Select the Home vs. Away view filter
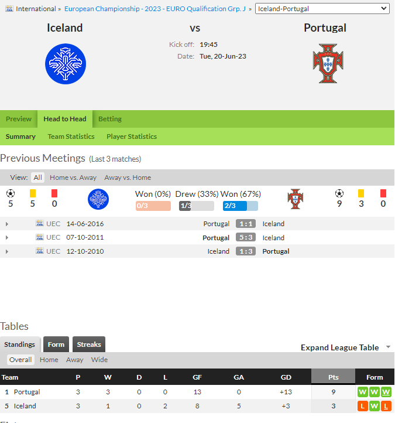The width and height of the screenshot is (395, 423). [73, 178]
